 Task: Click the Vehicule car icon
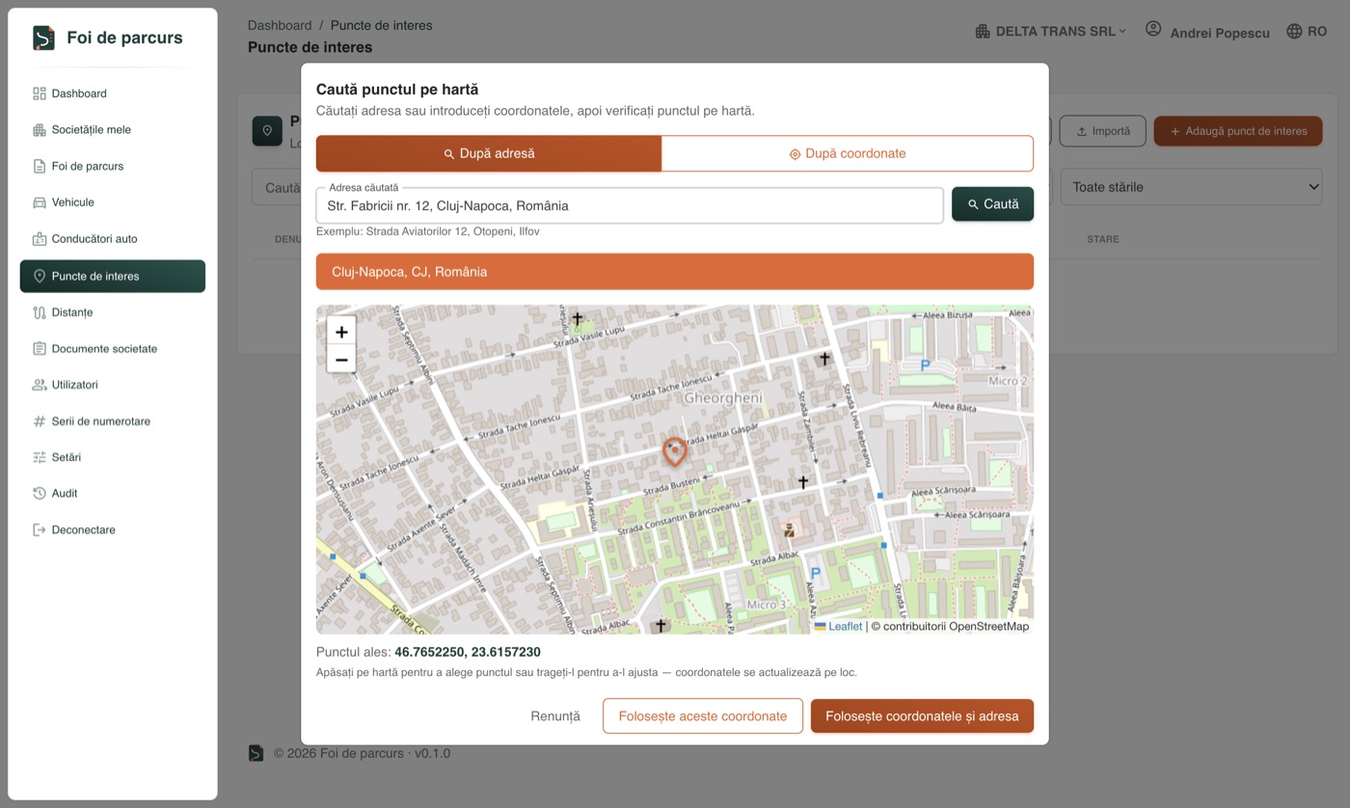40,202
